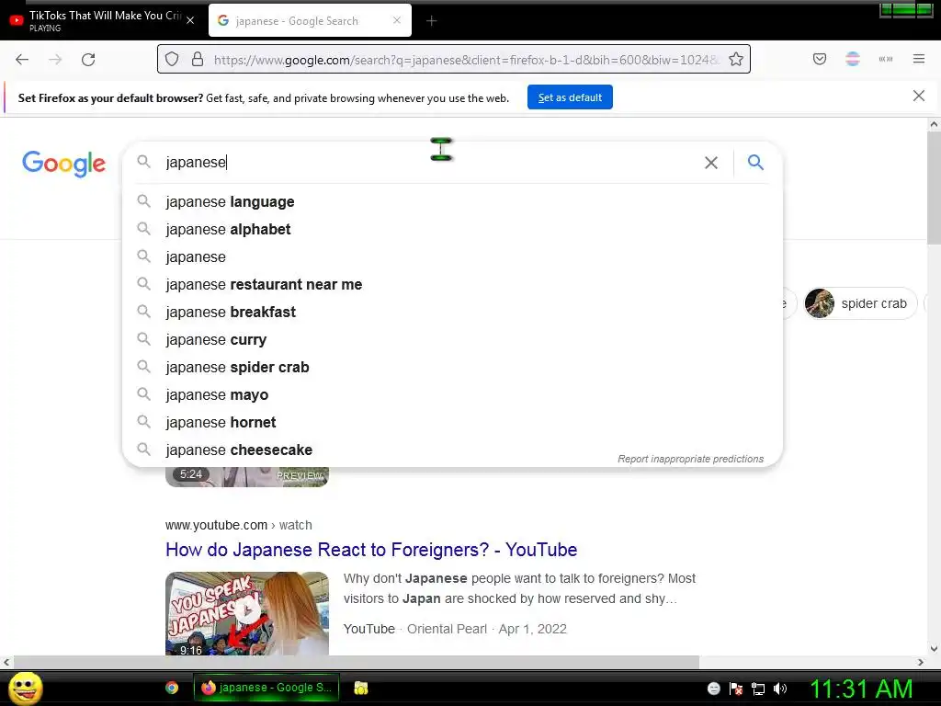Select the japanese - Google Search tab
Viewport: 941px width, 706px height.
310,20
